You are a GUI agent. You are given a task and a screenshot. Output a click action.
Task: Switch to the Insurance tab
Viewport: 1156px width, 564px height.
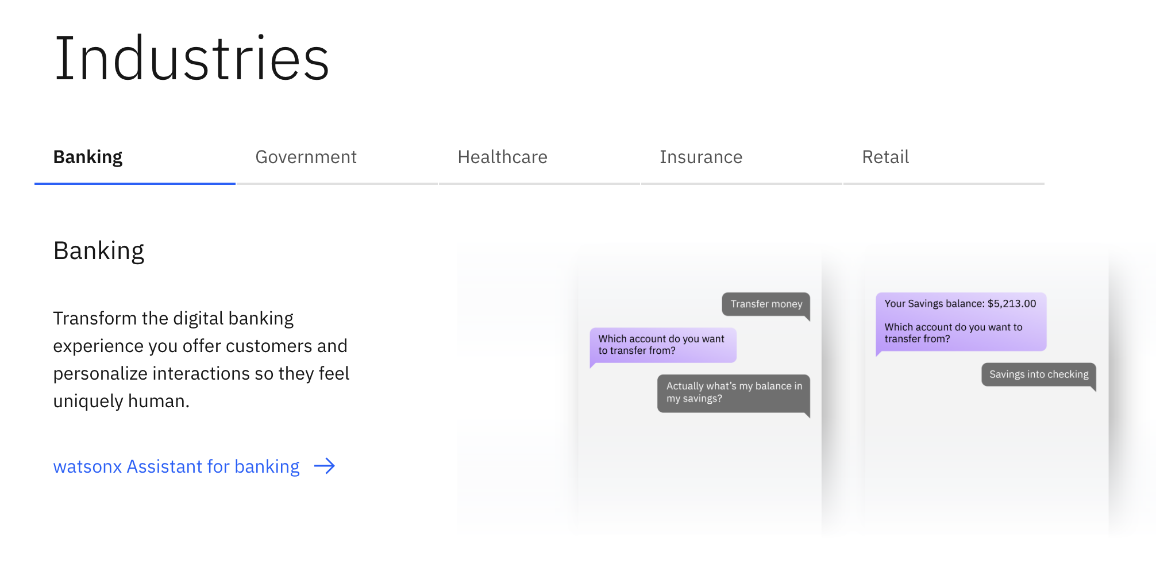[701, 157]
